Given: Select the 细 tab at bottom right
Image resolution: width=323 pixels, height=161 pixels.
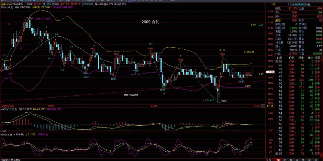Looking at the screenshot, I should (x=278, y=160).
